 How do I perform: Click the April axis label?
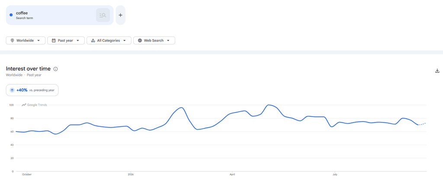(x=232, y=175)
